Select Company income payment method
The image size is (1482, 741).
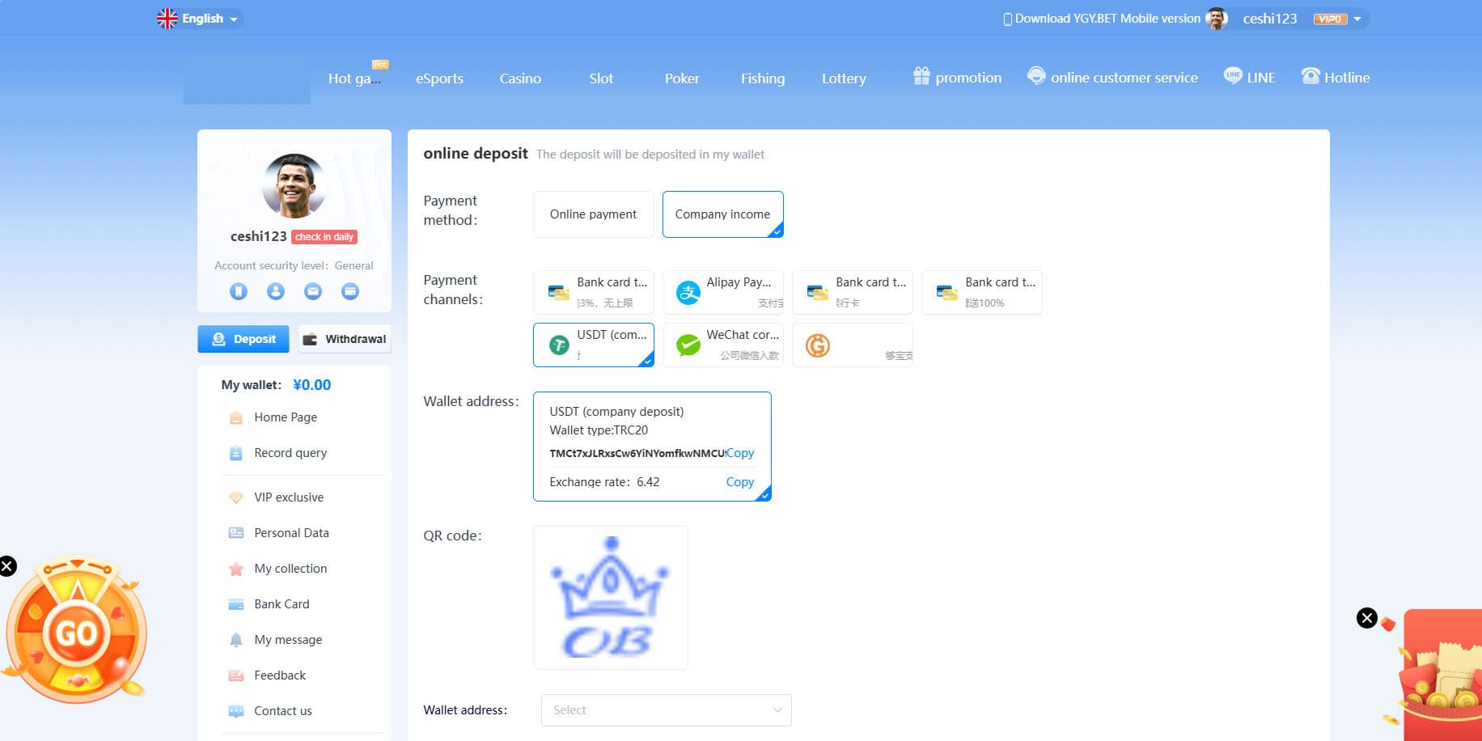[x=722, y=214]
